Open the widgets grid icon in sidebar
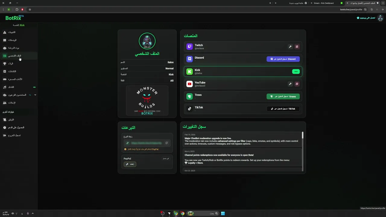Screen dimensions: 386x217 point(5,40)
